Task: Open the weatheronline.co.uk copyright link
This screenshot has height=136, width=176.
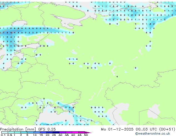Action: click(153, 134)
